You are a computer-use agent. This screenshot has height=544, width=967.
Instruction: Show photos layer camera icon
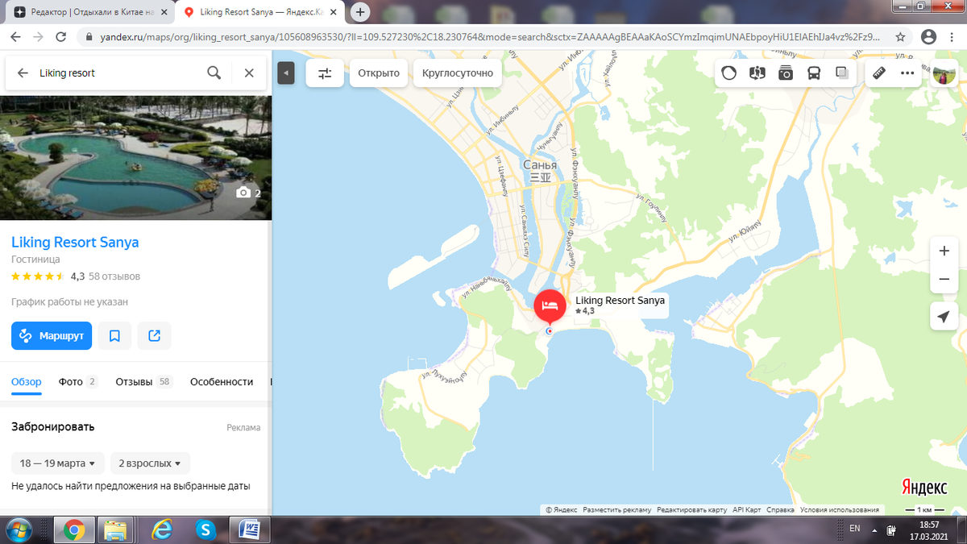[786, 73]
